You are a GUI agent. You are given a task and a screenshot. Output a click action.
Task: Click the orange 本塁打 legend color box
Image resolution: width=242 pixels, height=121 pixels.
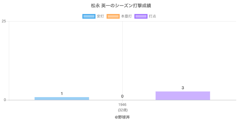point(113,16)
